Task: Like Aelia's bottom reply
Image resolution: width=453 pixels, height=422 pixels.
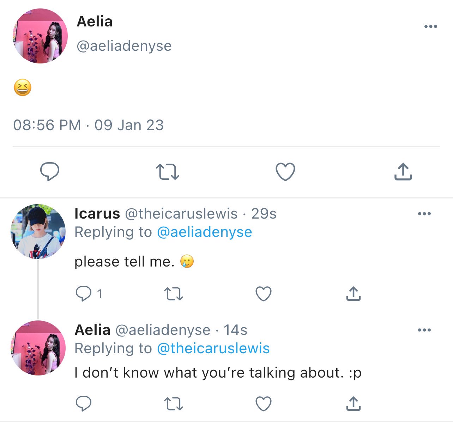Action: [264, 404]
